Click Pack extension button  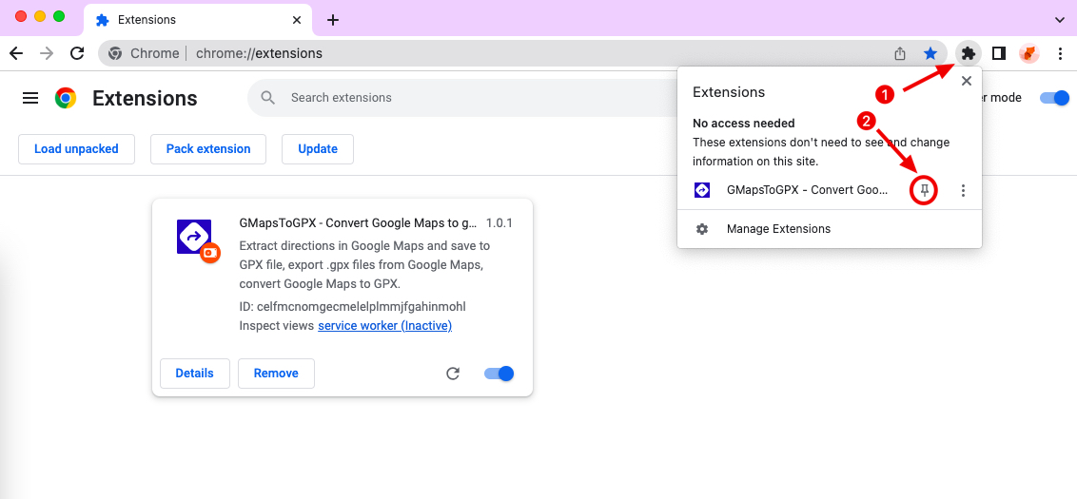(x=208, y=149)
